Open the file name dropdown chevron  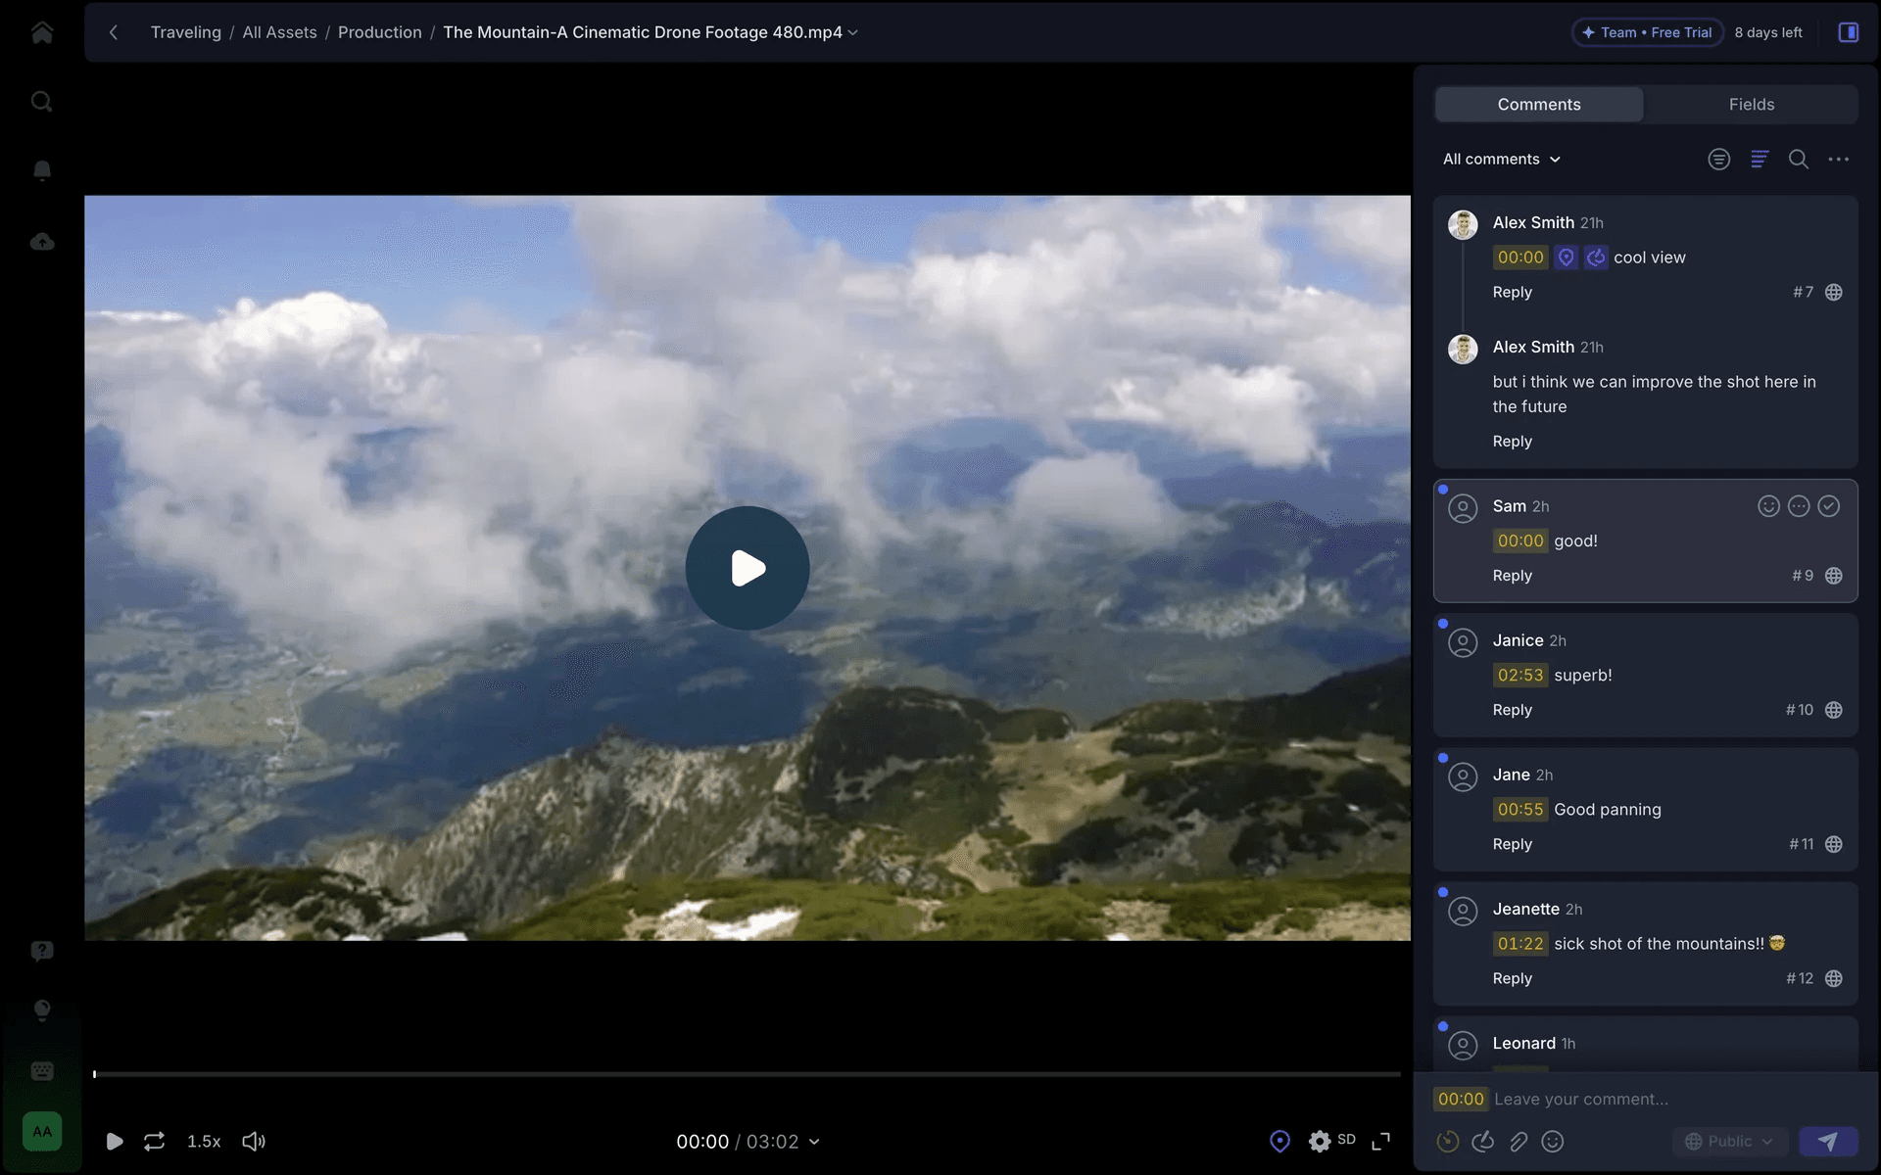coord(853,33)
